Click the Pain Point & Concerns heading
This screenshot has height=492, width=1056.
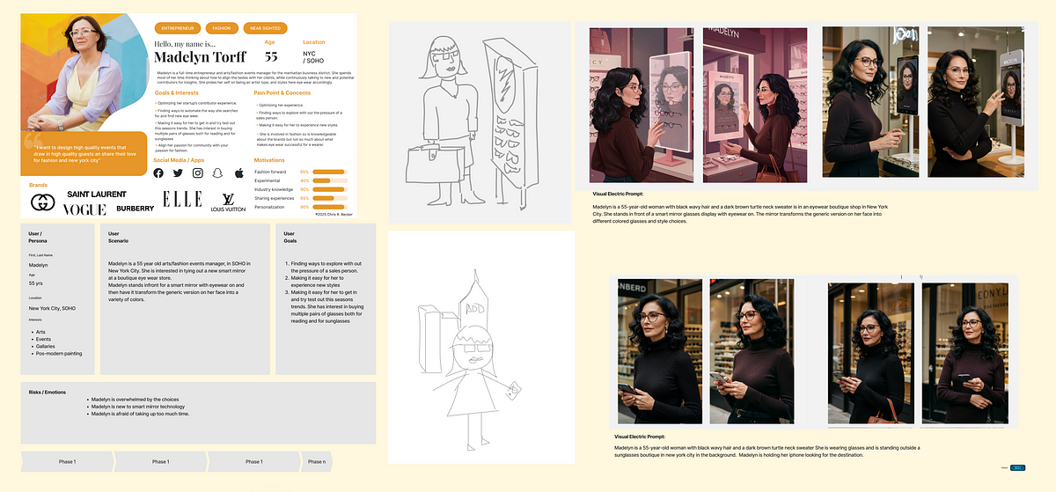284,92
